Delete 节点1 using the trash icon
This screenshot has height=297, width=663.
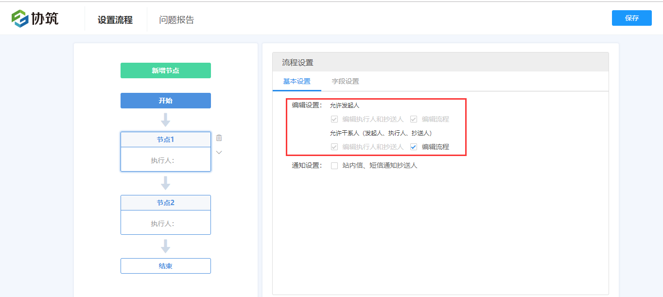click(219, 138)
